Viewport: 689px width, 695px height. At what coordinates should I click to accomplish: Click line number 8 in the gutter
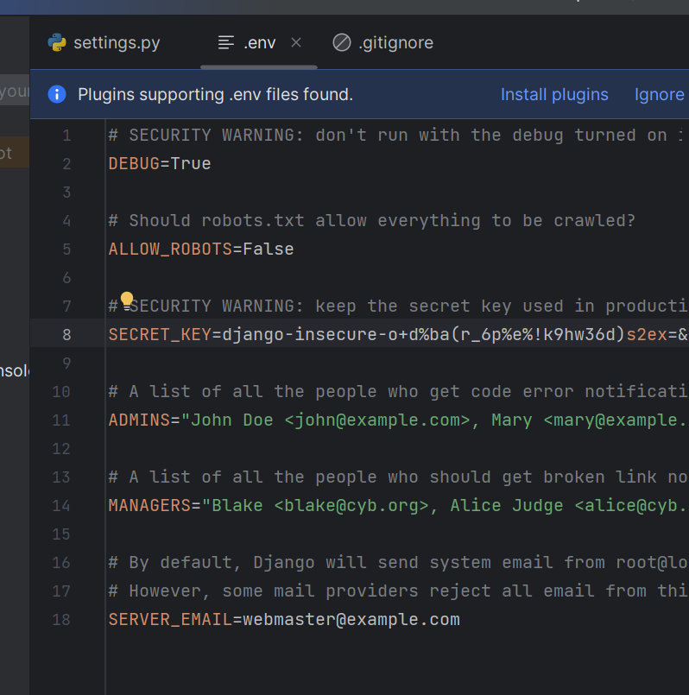pyautogui.click(x=66, y=335)
